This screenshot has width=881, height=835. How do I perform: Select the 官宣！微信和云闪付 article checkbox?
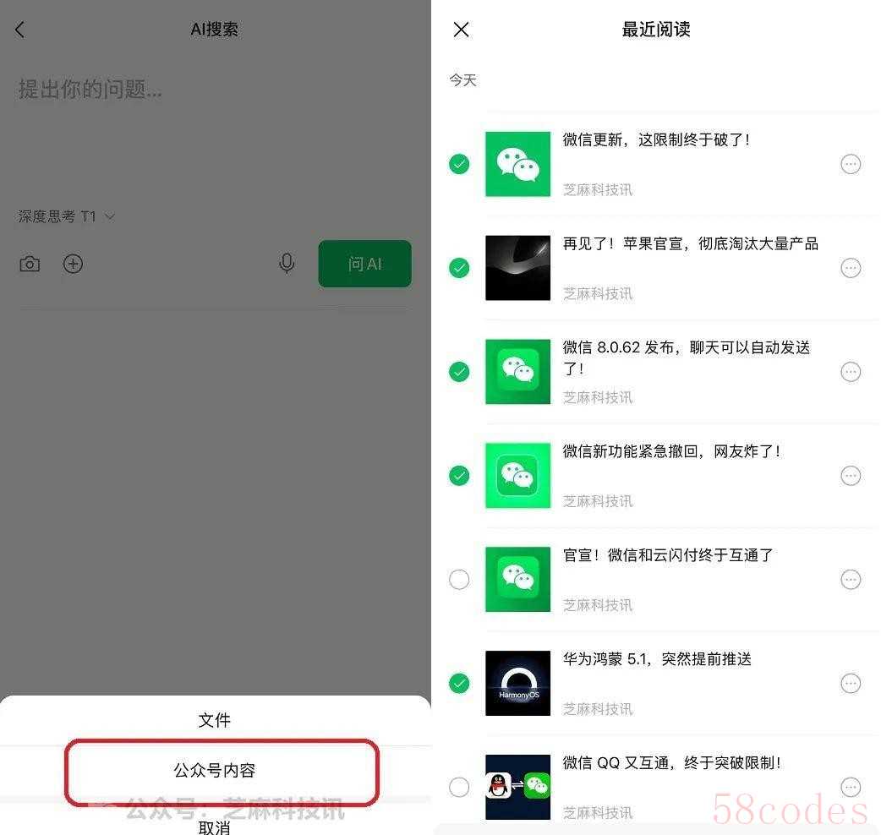(460, 580)
